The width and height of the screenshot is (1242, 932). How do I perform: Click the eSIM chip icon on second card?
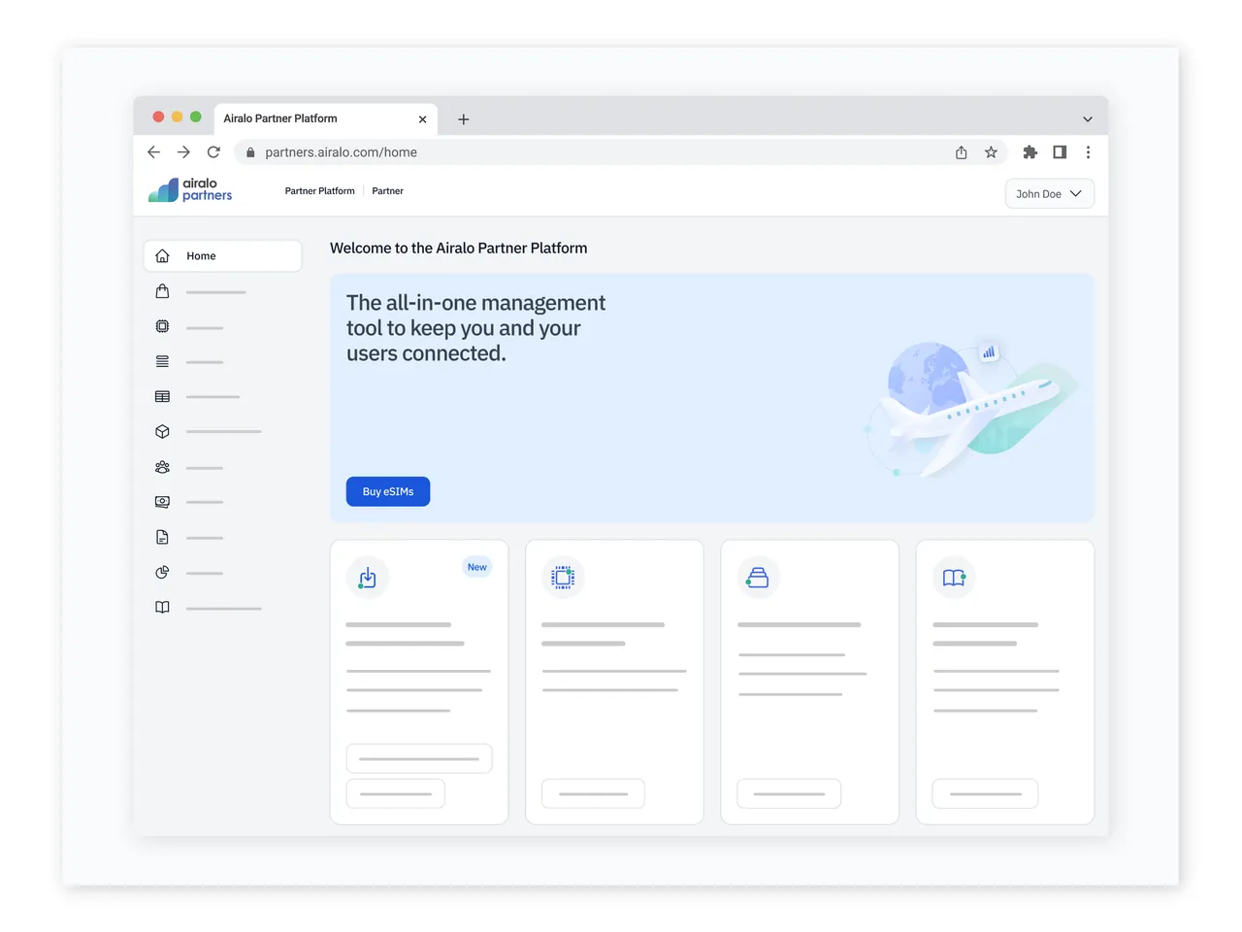pos(563,578)
